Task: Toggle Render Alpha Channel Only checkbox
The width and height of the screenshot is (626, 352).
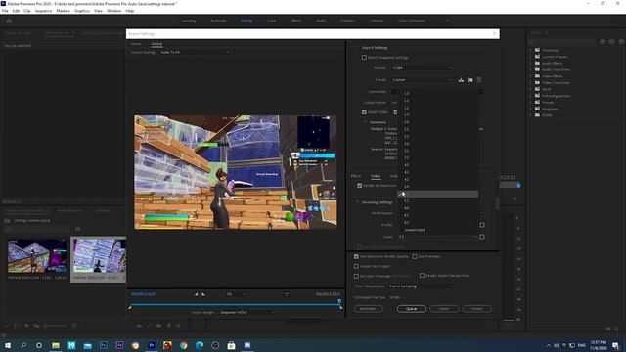Action: pos(422,276)
